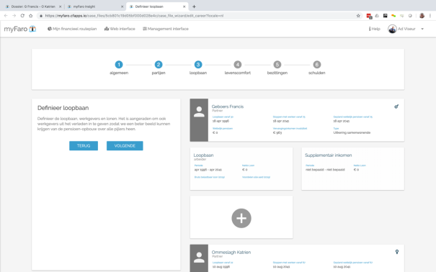Viewport: 436px width, 272px height.
Task: Go to wizard step 1 algemeen
Action: click(x=119, y=68)
